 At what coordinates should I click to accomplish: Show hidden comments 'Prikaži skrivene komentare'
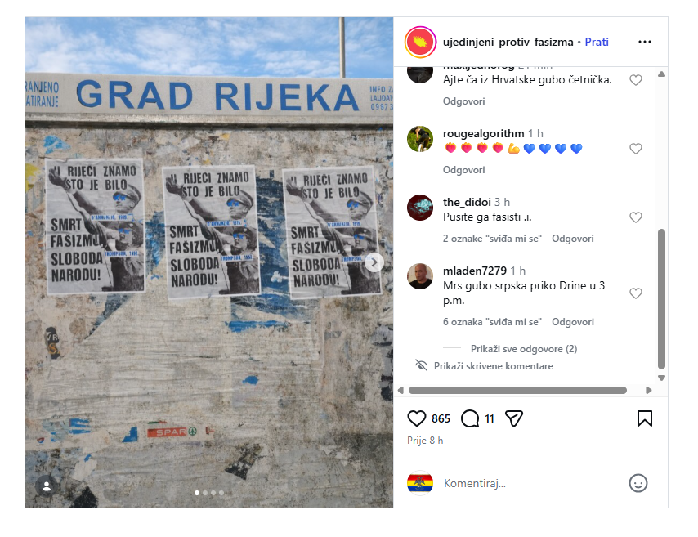493,366
